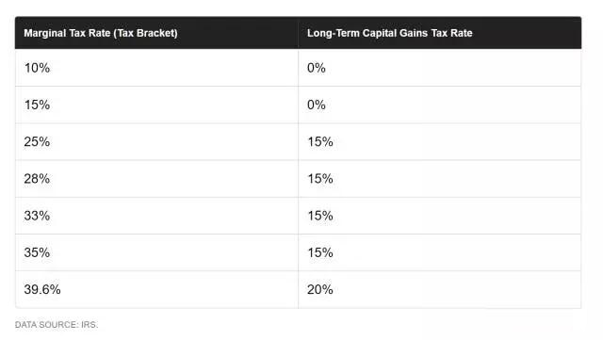Click the Tax Bracket parenthetical text

pyautogui.click(x=146, y=33)
